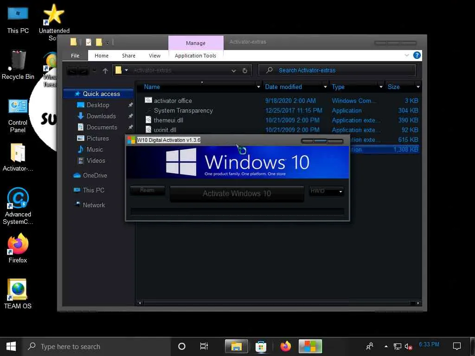
Task: Click the Windows Start button
Action: point(11,346)
